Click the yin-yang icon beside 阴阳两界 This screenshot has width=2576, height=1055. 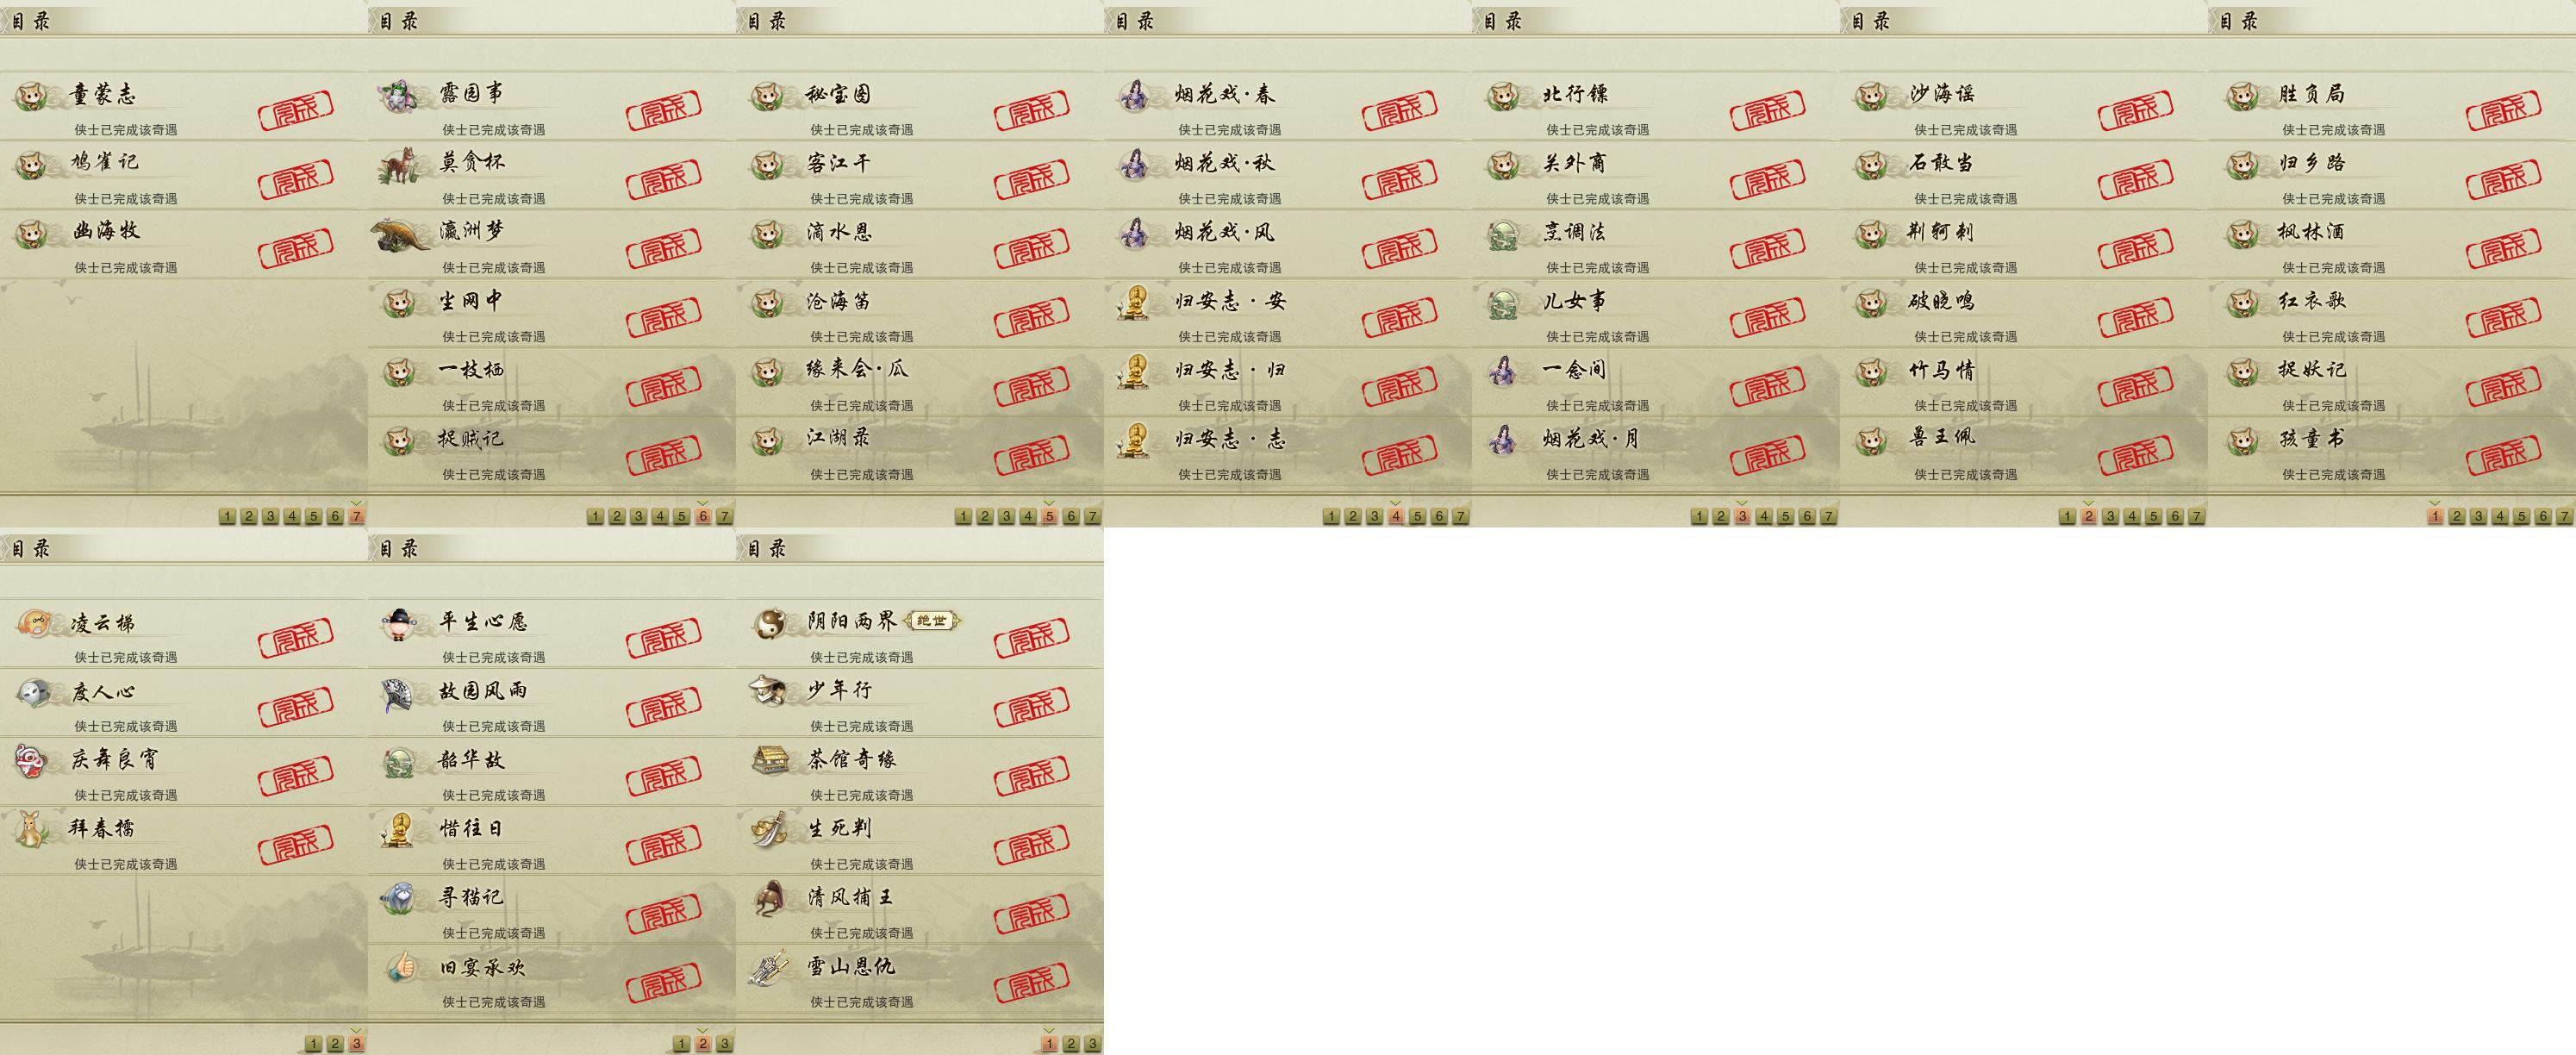click(770, 625)
